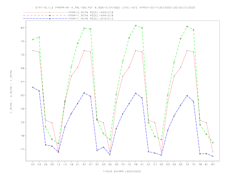
Task: Click x-axis tick label 15
Action: click(x=65, y=164)
